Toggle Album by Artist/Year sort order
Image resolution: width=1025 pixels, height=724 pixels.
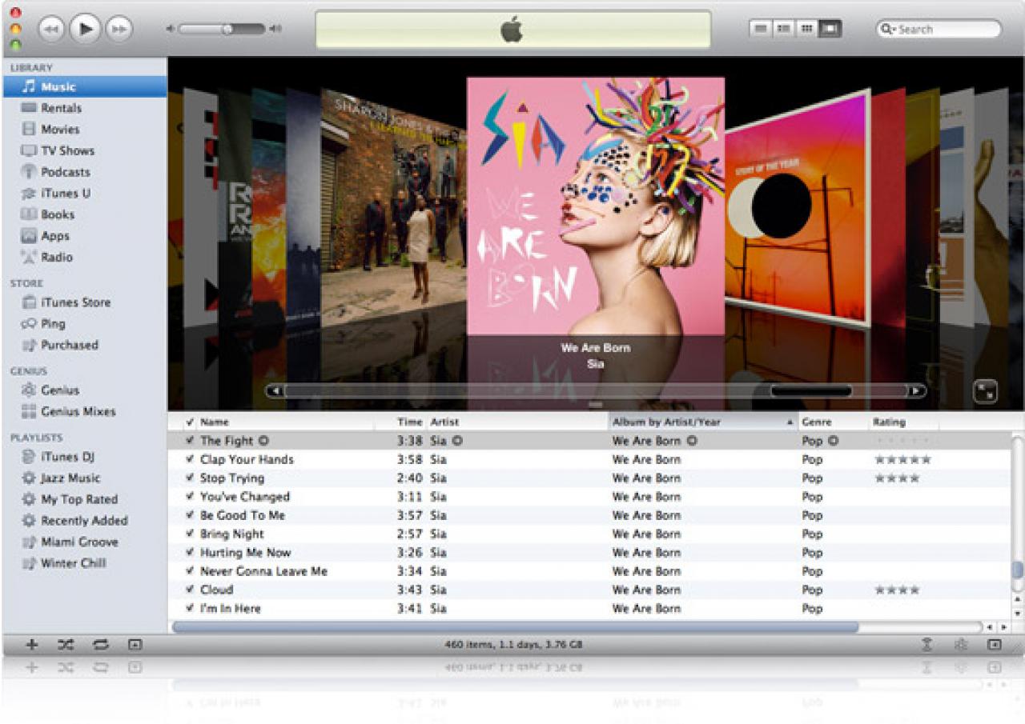[x=703, y=422]
